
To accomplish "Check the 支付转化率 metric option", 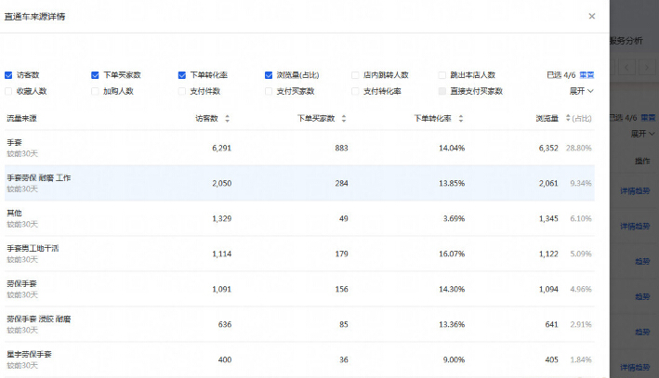I will (x=356, y=91).
